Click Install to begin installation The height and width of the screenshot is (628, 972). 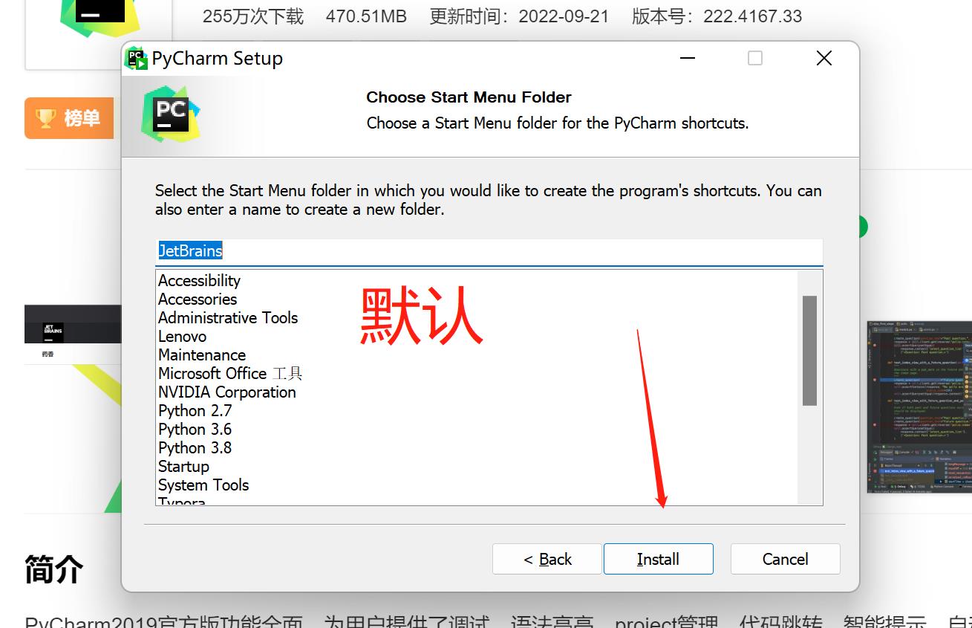(x=658, y=559)
